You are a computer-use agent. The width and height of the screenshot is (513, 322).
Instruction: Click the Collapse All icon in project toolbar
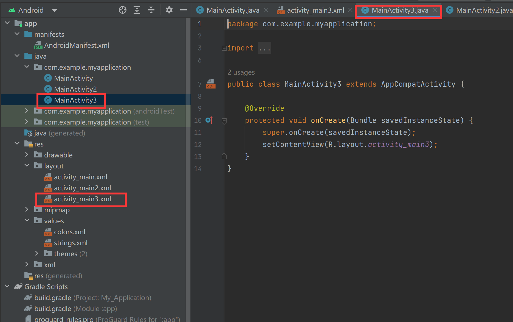tap(151, 10)
